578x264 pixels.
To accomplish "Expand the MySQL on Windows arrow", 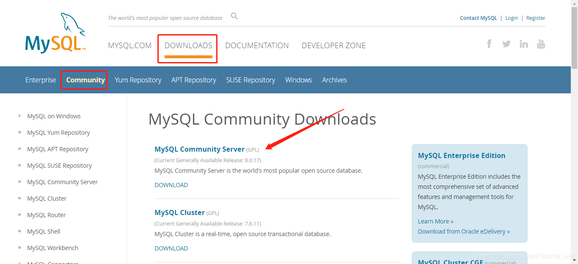I will (x=19, y=116).
